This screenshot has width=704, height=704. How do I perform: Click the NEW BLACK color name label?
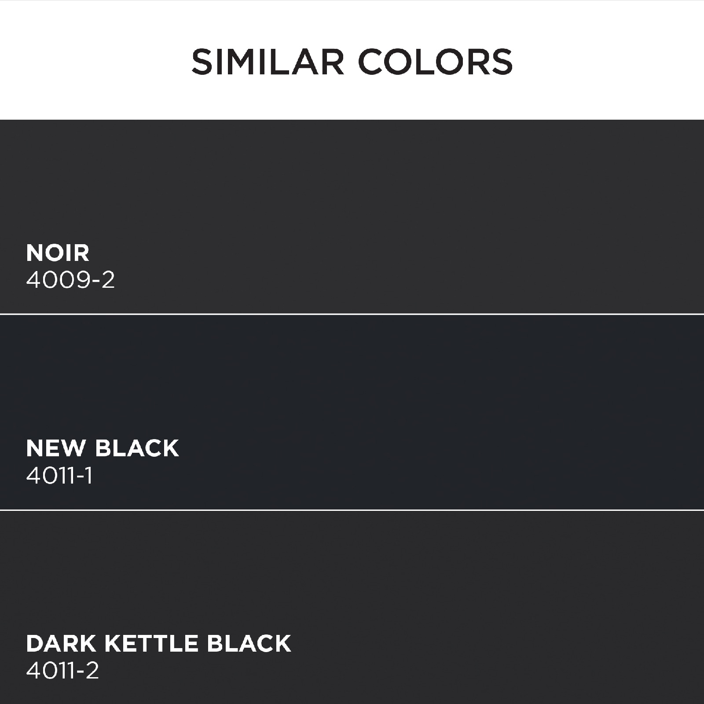[x=103, y=448]
